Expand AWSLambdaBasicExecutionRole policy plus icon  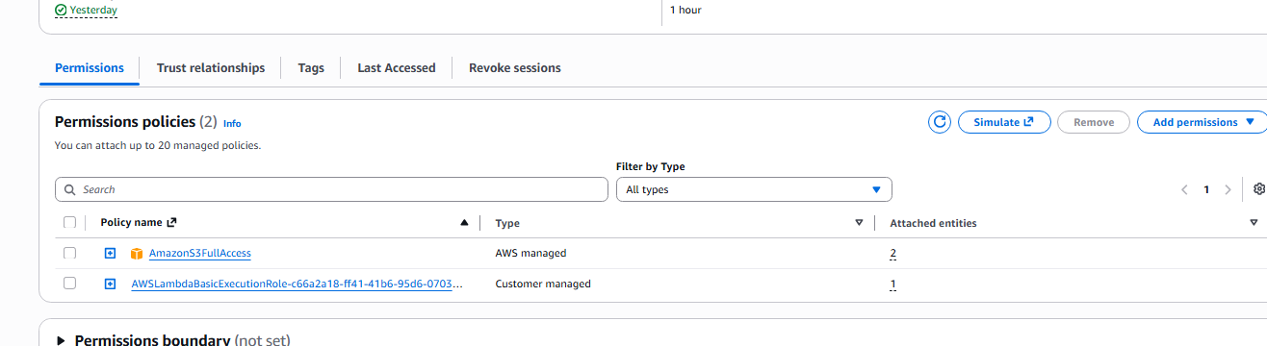[x=110, y=284]
